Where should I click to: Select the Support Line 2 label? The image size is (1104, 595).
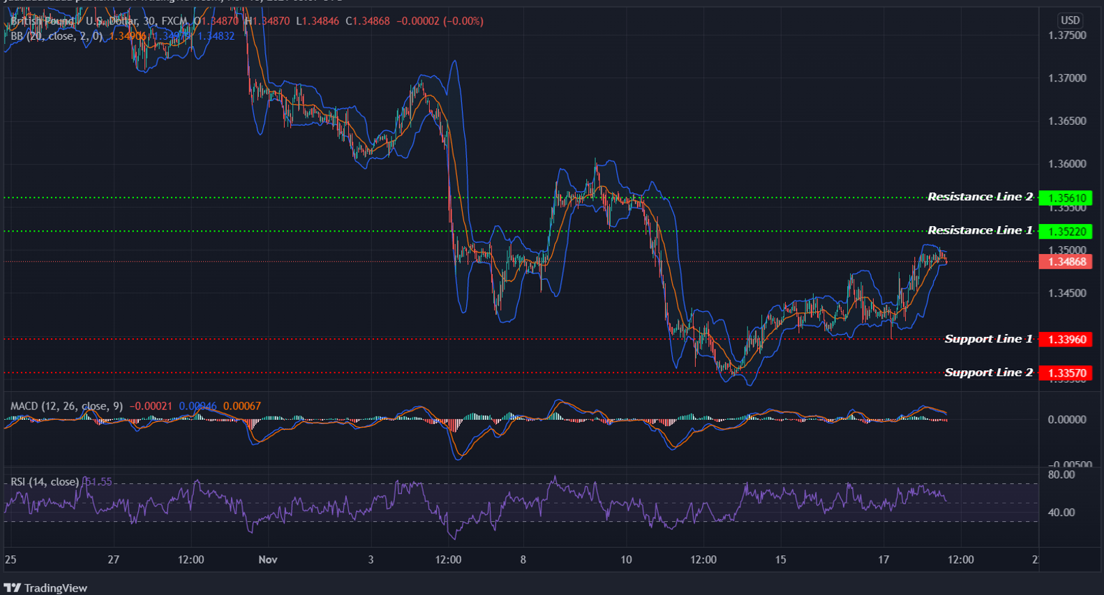pyautogui.click(x=988, y=372)
